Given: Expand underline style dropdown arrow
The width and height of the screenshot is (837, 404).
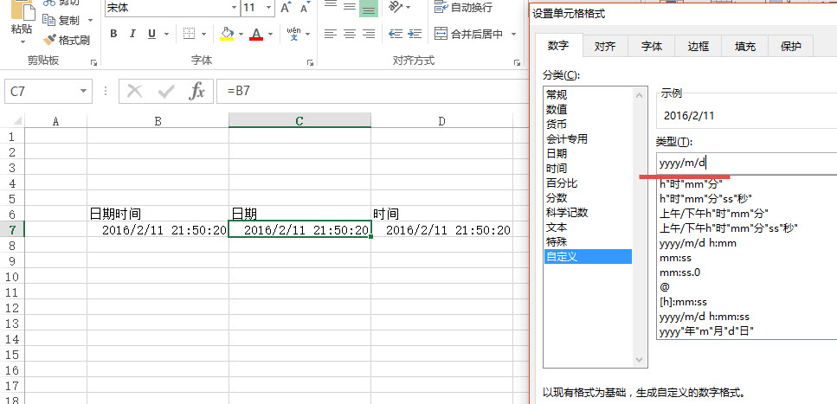Looking at the screenshot, I should (166, 34).
